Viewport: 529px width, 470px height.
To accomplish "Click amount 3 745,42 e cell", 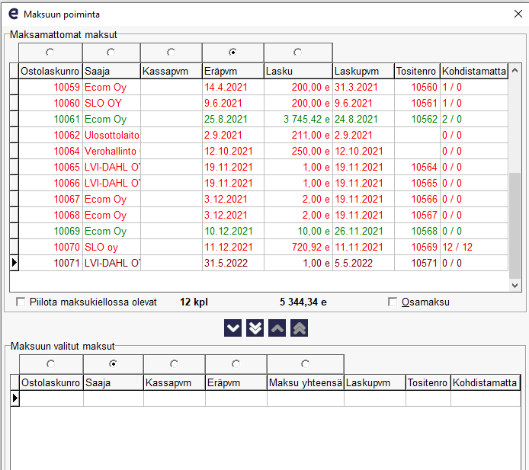I will (298, 119).
